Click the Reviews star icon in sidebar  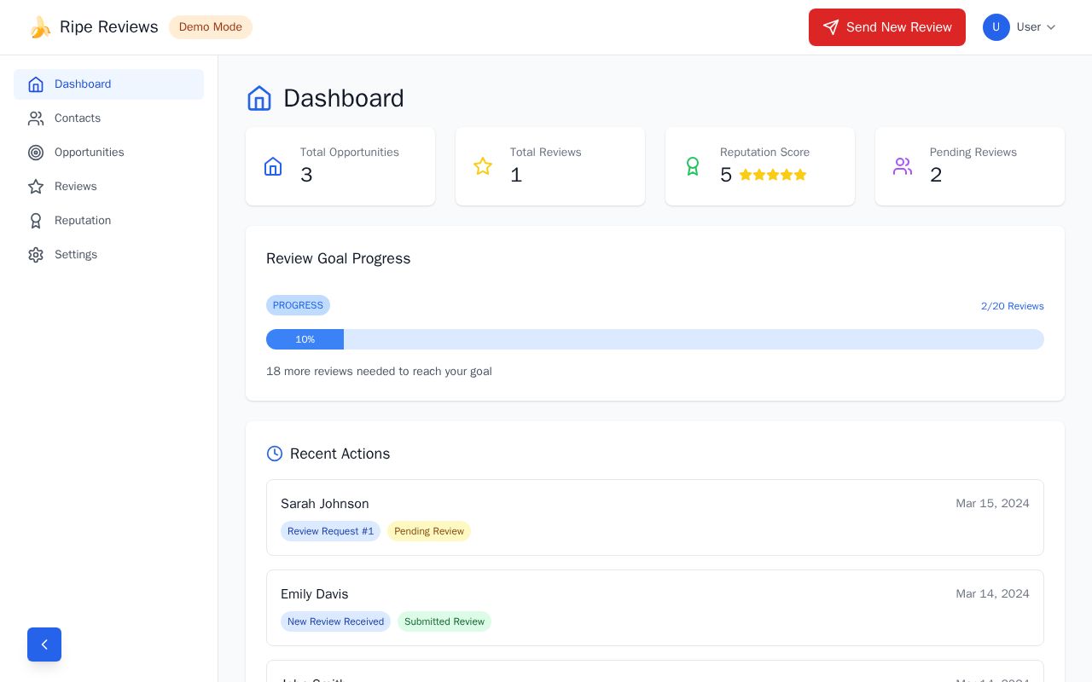pyautogui.click(x=36, y=187)
